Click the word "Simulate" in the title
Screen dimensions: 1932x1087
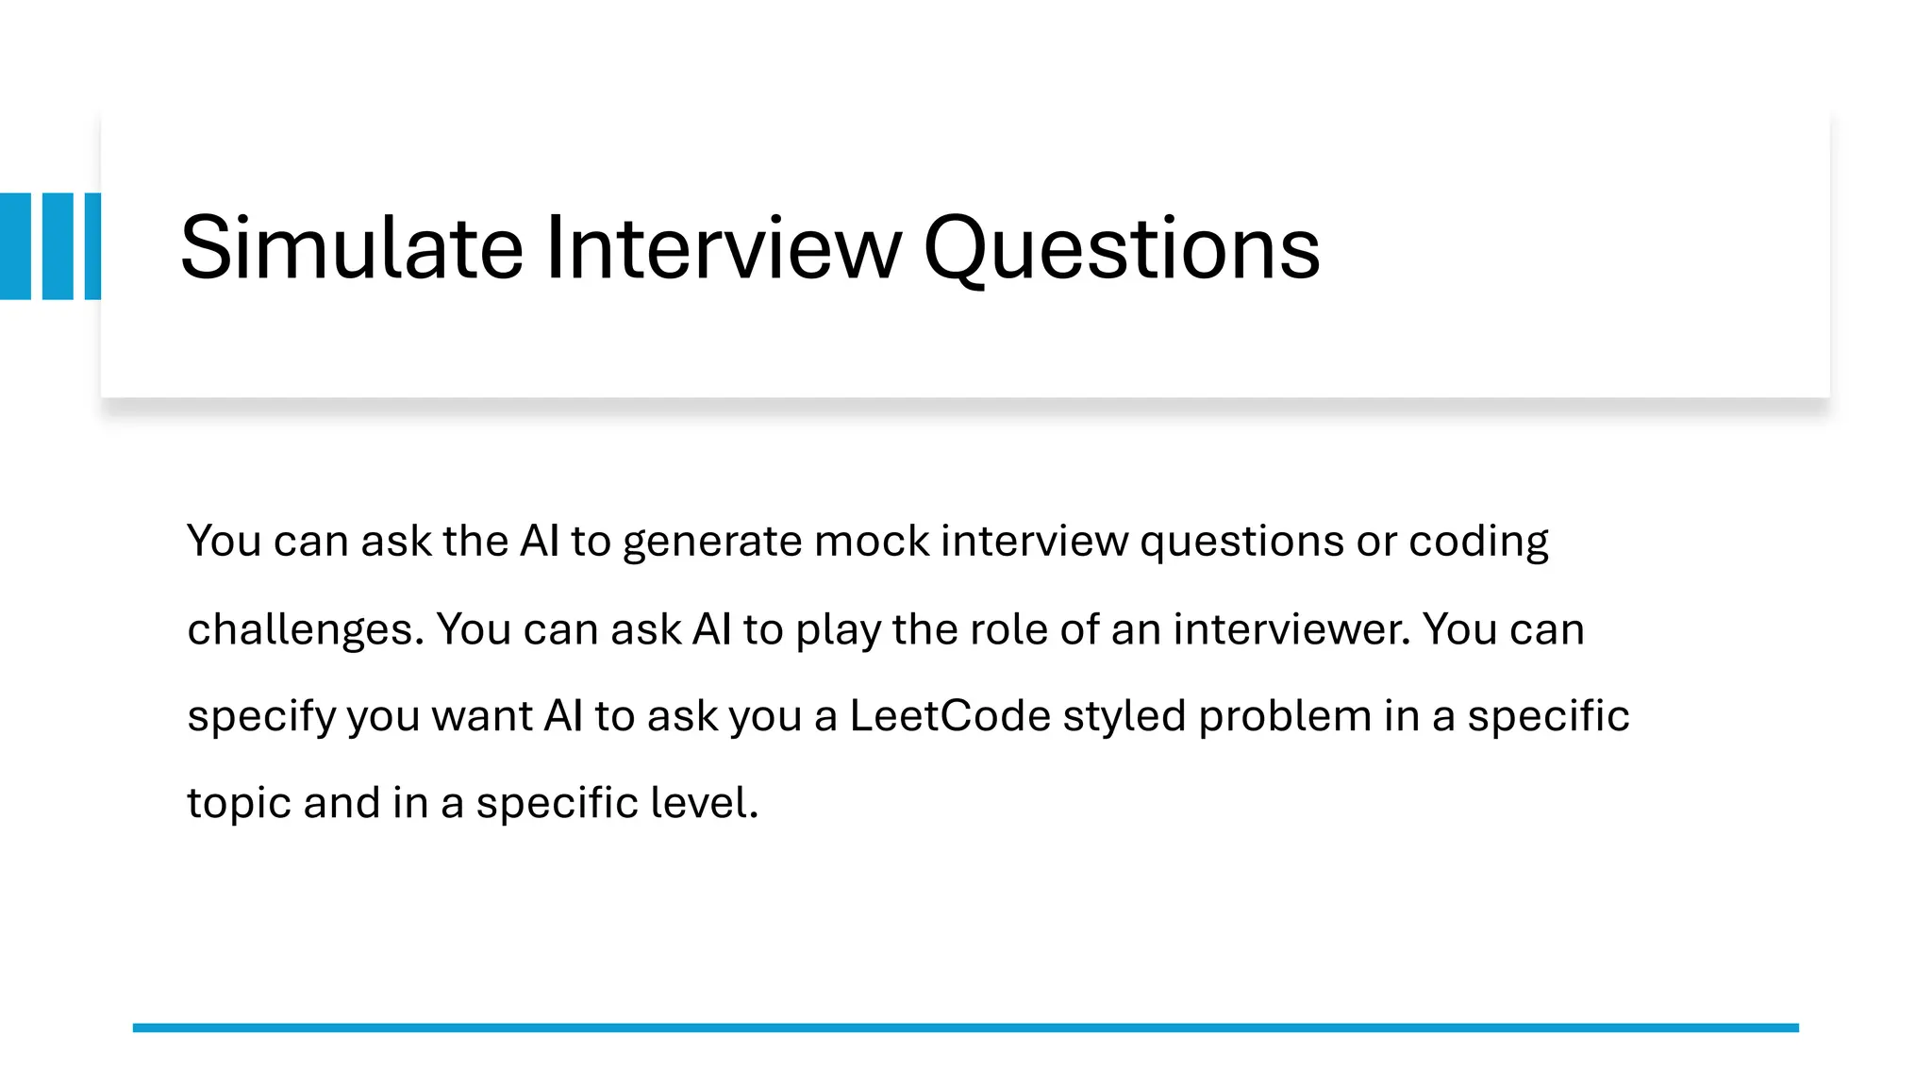(x=351, y=247)
